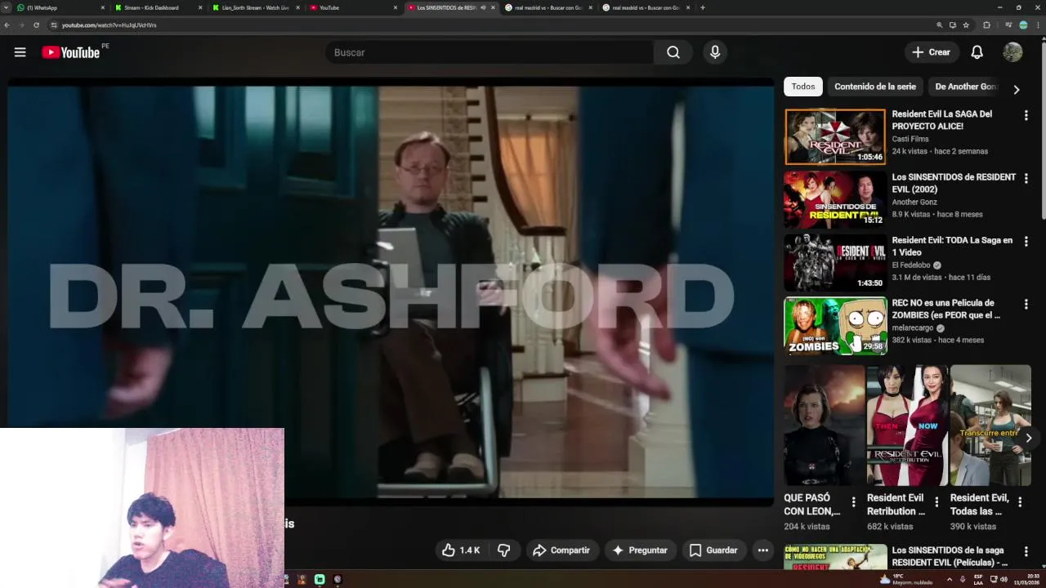The height and width of the screenshot is (588, 1046).
Task: Start voice search with the microphone
Action: [x=715, y=52]
